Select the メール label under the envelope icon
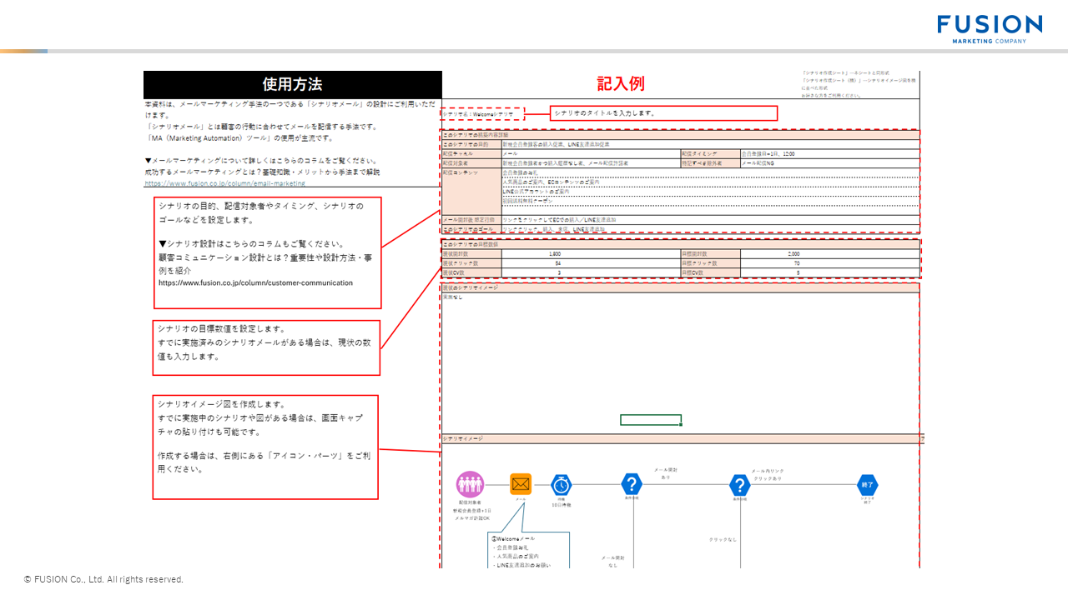 click(x=521, y=498)
